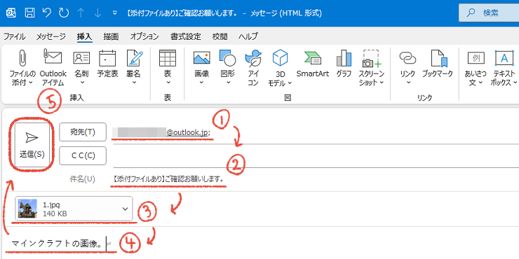Insert an アイコン icon graphic
The height and width of the screenshot is (259, 519).
click(253, 67)
